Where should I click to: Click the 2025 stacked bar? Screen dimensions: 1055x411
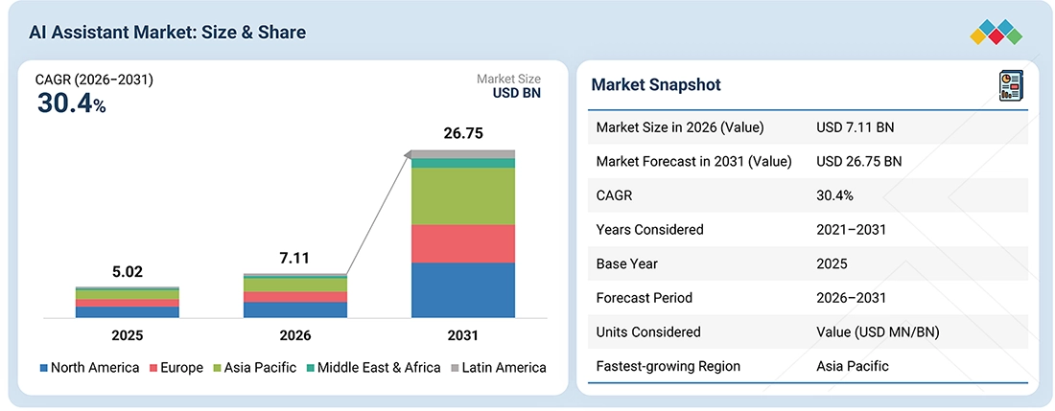(x=128, y=302)
